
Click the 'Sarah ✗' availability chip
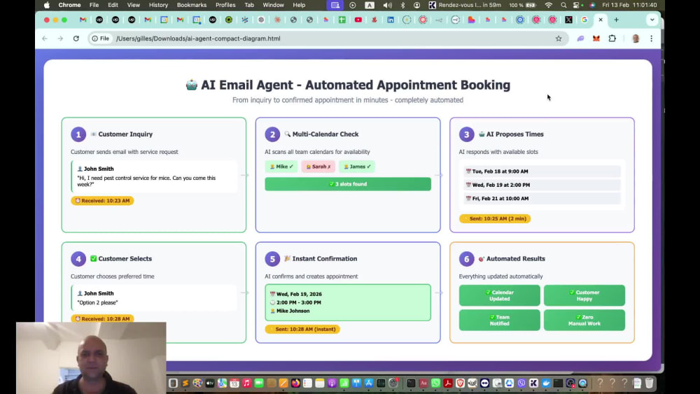[x=318, y=167]
